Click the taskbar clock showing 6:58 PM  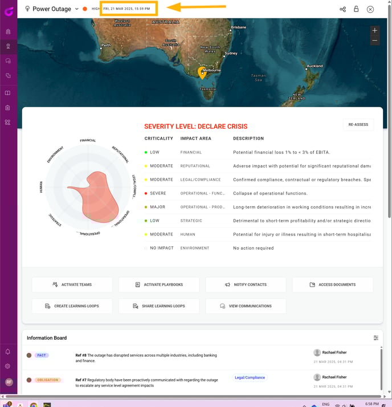click(x=371, y=404)
